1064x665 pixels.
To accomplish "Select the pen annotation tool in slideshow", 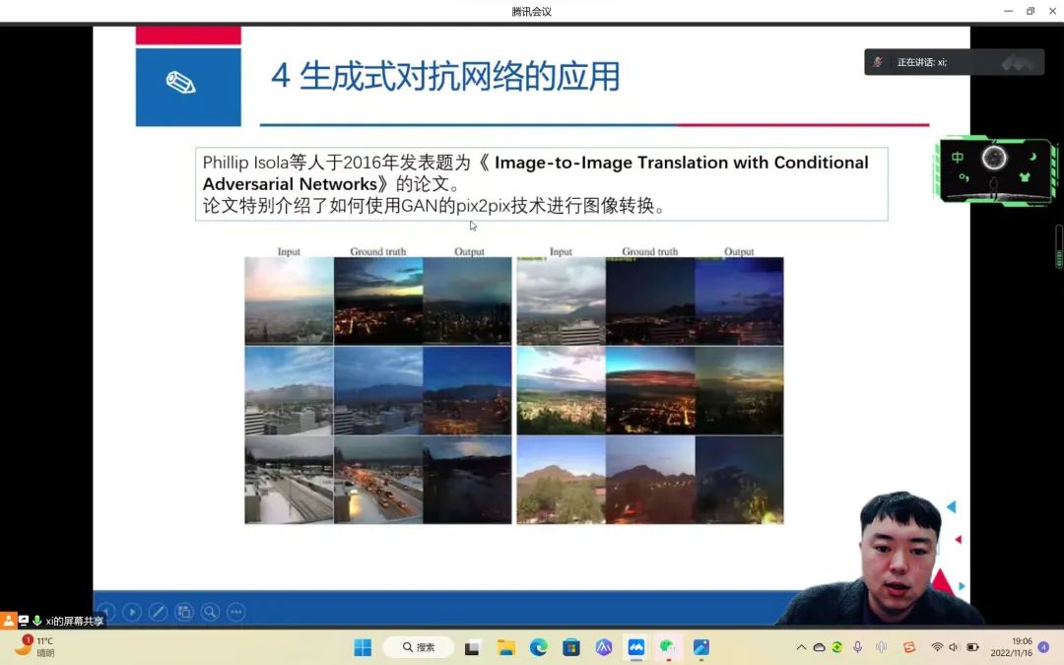I will [x=158, y=612].
